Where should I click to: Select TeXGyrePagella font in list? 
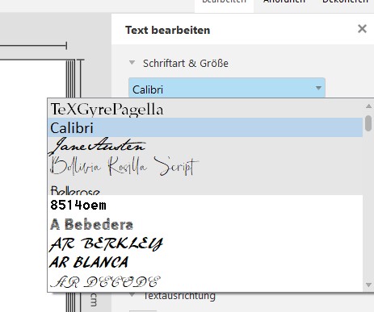205,109
